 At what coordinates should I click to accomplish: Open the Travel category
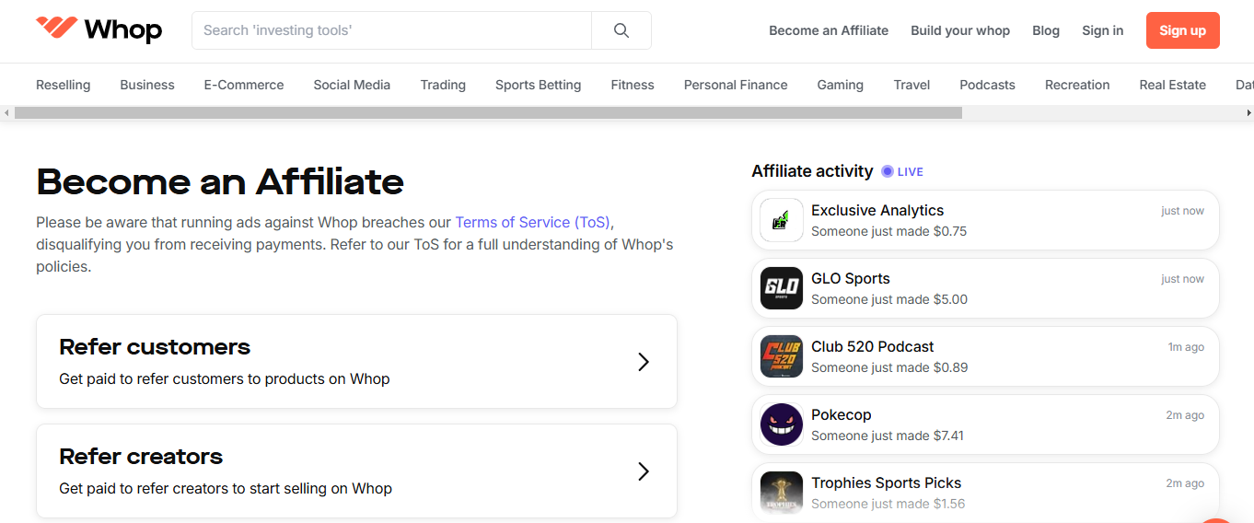[x=911, y=85]
